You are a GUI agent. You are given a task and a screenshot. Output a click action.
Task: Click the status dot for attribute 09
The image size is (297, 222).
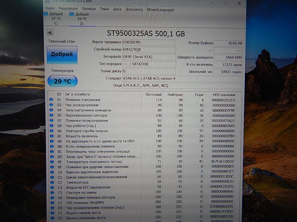52,125
